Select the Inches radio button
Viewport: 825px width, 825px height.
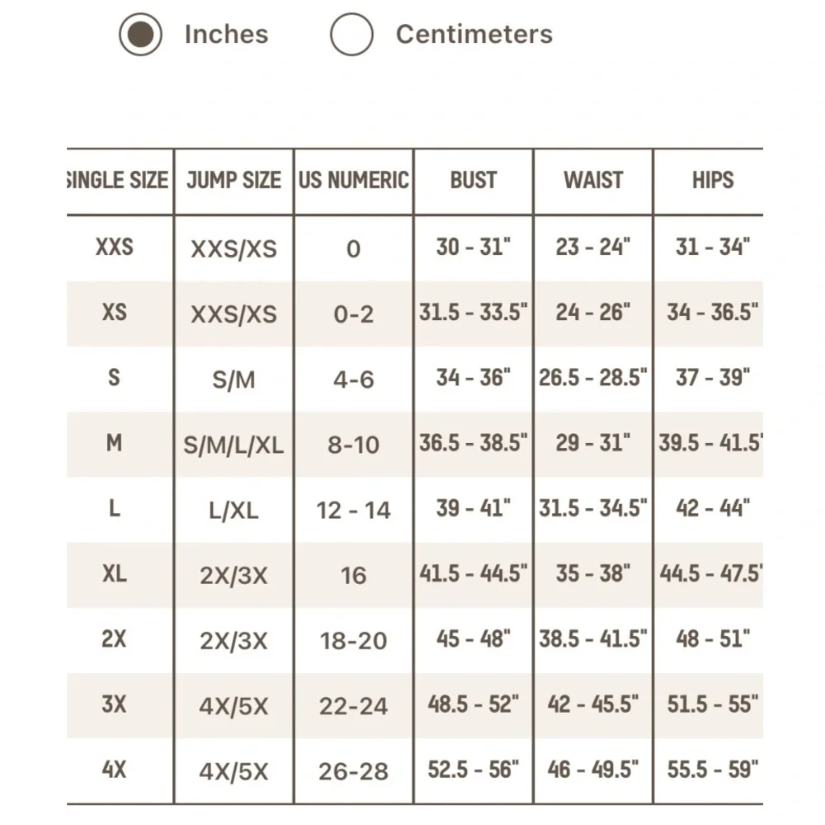pyautogui.click(x=140, y=34)
